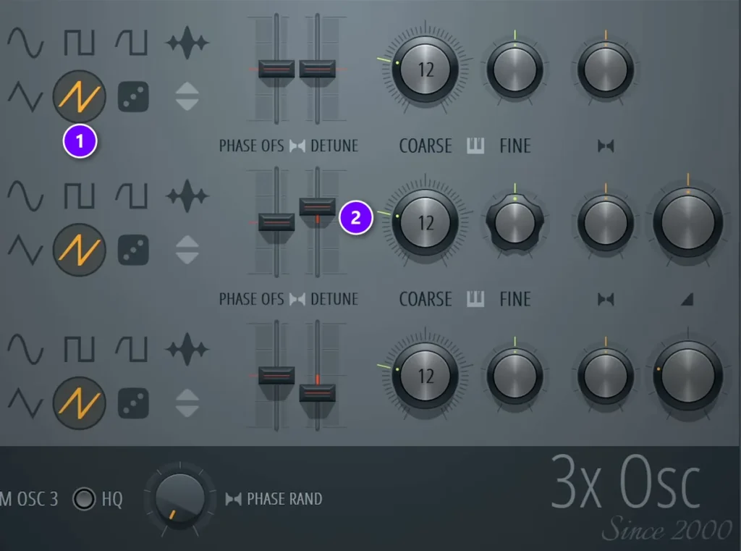Open custom shape arrows for oscillator 3
This screenshot has width=741, height=551.
[x=187, y=403]
